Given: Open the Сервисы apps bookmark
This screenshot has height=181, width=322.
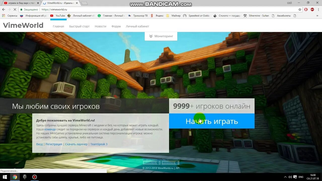Looking at the screenshot, I should 10,16.
